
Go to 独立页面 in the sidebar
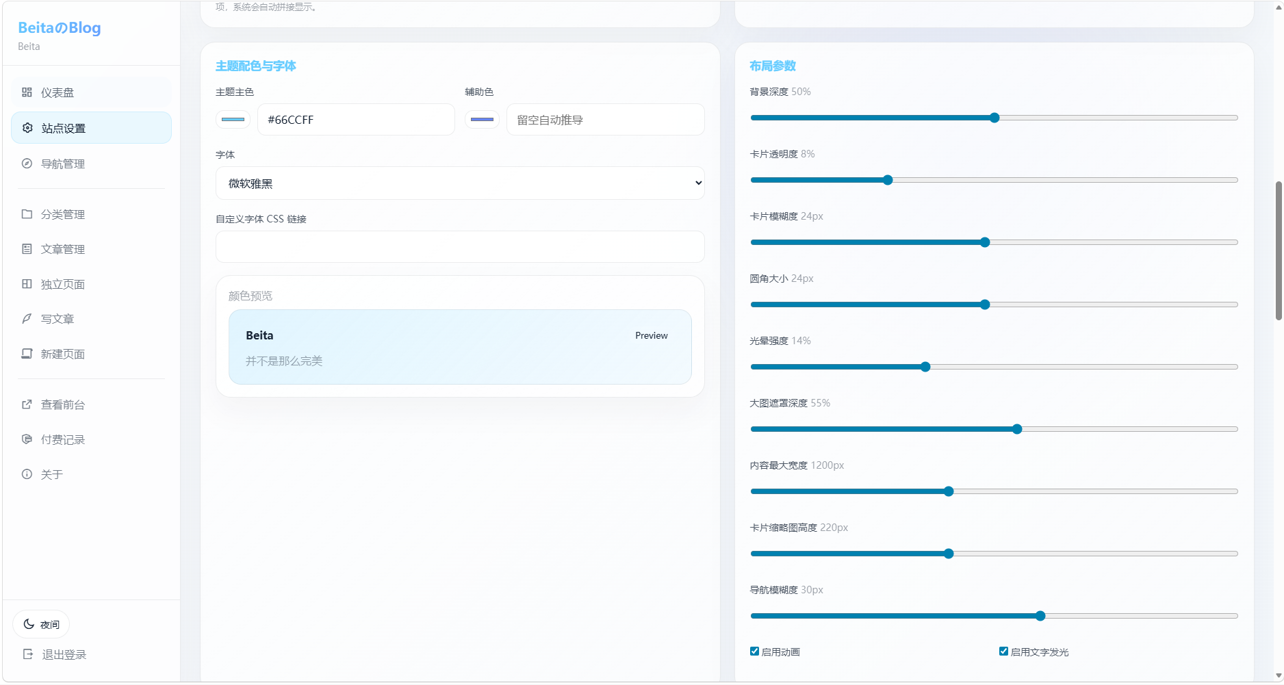[x=63, y=284]
